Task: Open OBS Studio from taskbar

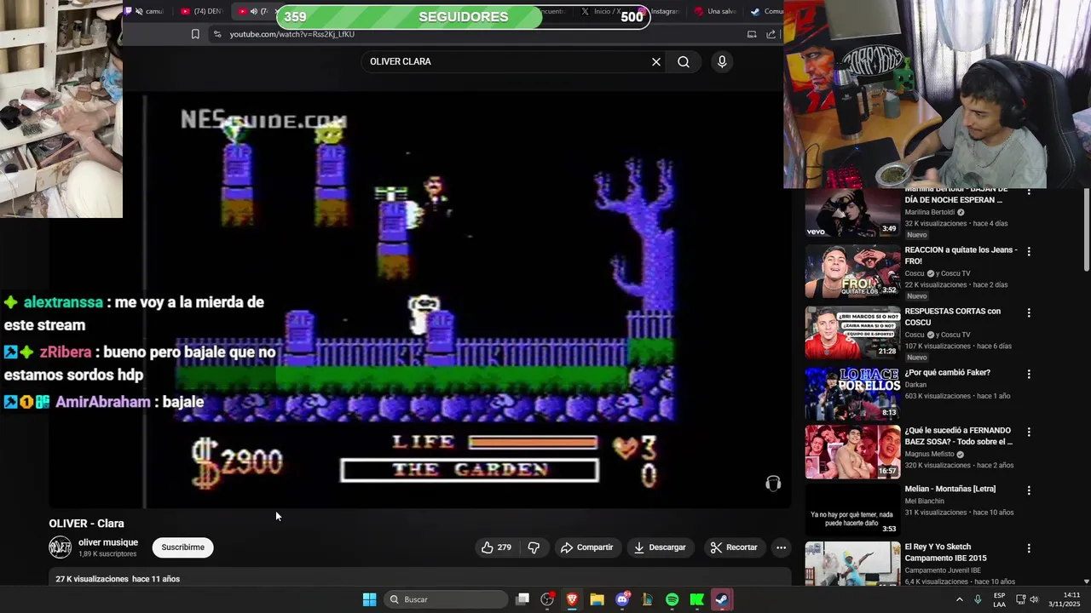Action: click(547, 599)
